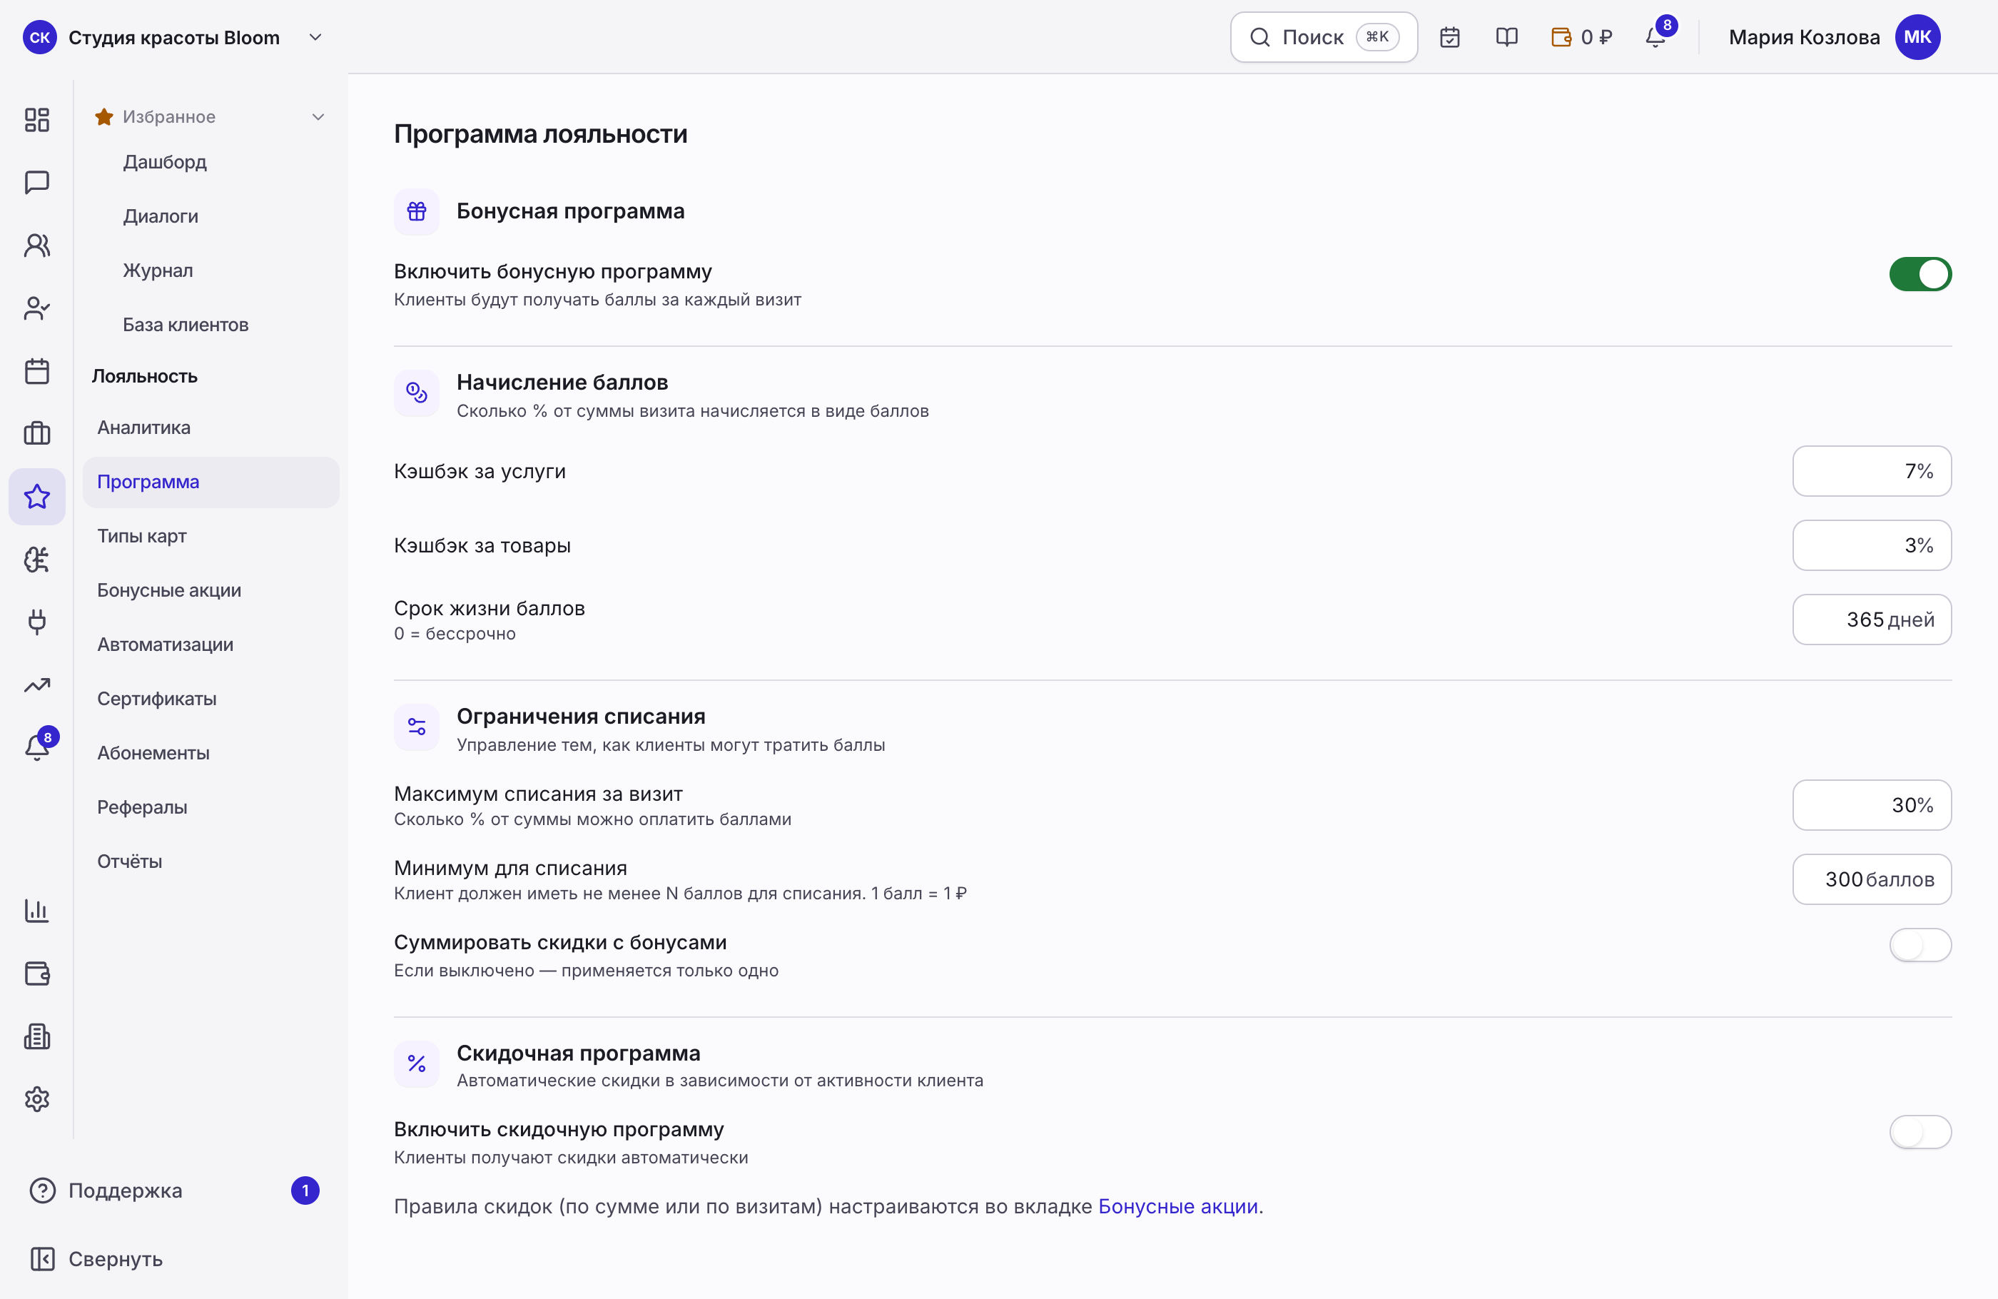This screenshot has height=1299, width=1998.
Task: Enable Включить скидочную программу switch
Action: point(1920,1132)
